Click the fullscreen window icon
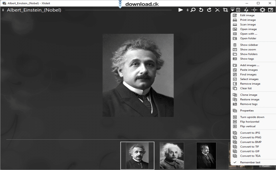 coord(270,10)
